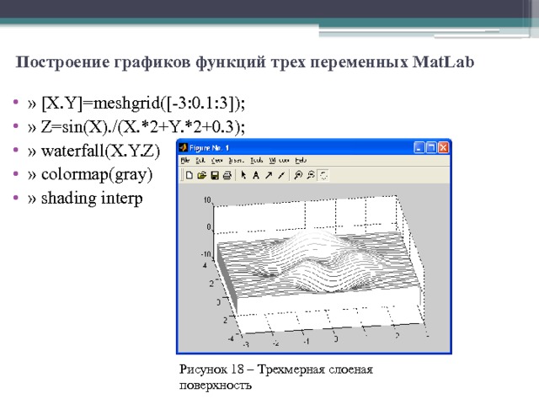The height and width of the screenshot is (404, 539).
Task: Select the Edit Plot arrow pointer tool
Action: [x=243, y=175]
